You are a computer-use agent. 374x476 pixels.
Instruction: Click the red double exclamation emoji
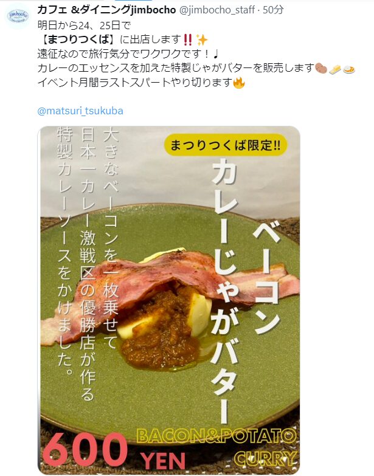coord(188,40)
